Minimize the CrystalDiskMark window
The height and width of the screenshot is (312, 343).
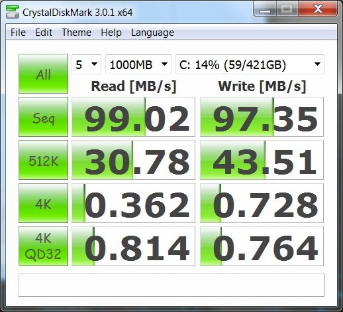click(x=265, y=9)
